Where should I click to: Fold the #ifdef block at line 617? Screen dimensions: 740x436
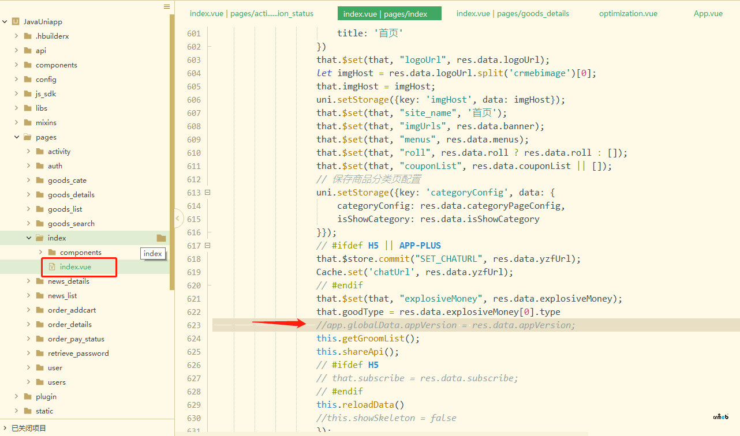click(208, 246)
